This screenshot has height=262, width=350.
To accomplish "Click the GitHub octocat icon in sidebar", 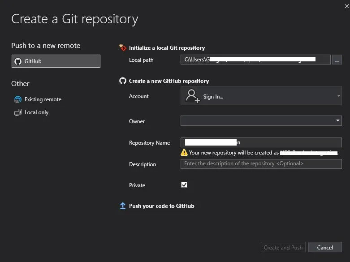I will [18, 61].
